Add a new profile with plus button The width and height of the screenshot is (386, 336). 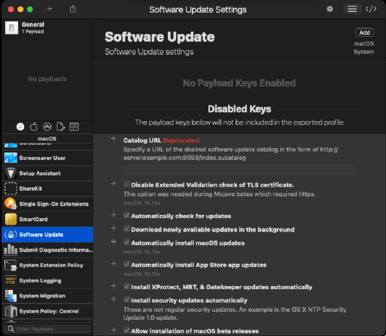(x=50, y=9)
